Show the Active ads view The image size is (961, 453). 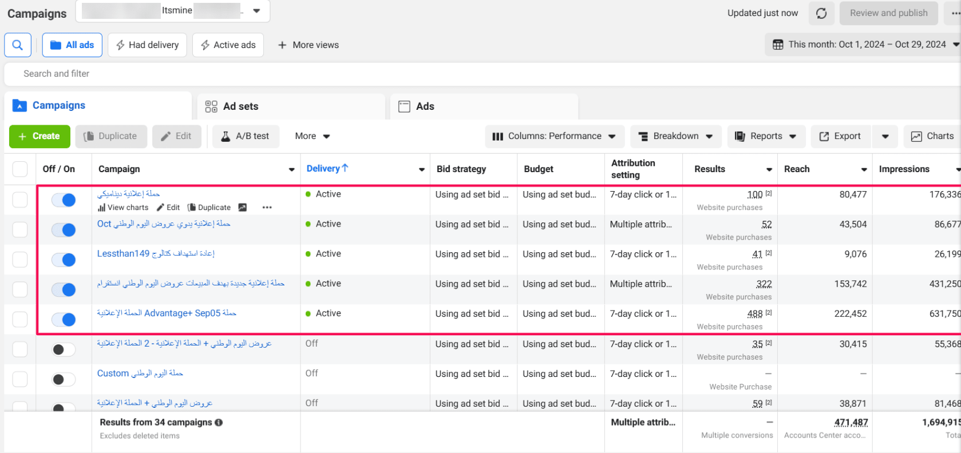[228, 45]
